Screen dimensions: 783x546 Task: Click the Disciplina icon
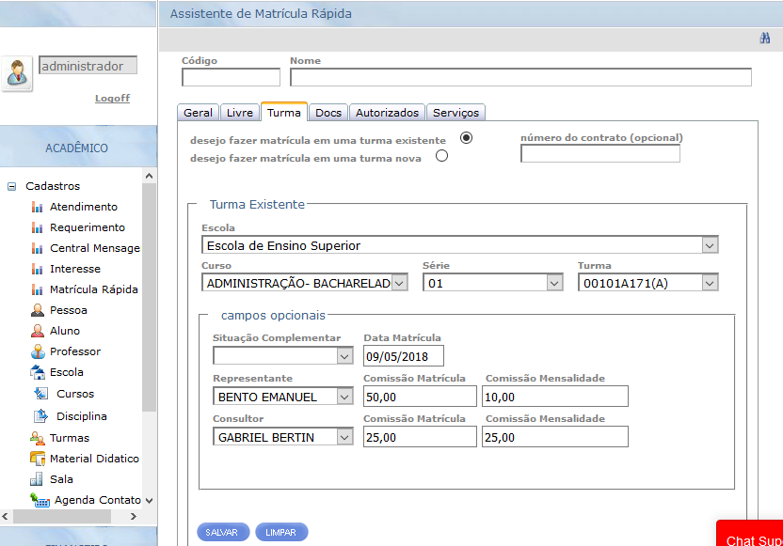click(41, 416)
